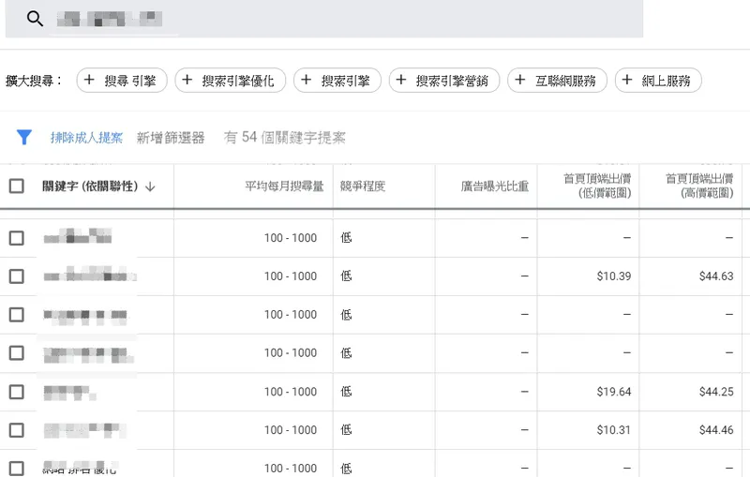The width and height of the screenshot is (750, 477).
Task: Click 首頁頂端出價 (低價範圍) column header
Action: (x=596, y=186)
